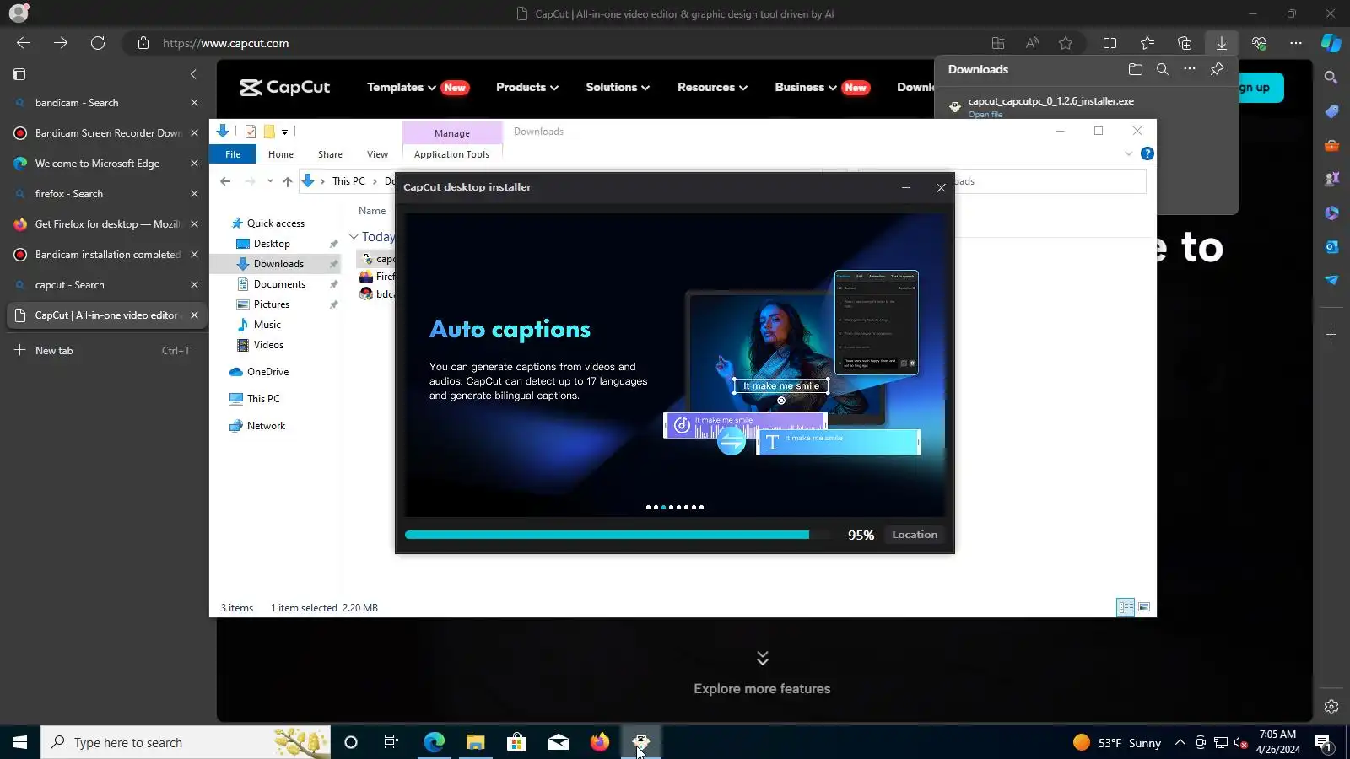This screenshot has height=759, width=1350.
Task: Collapse the Today group in file list
Action: pyautogui.click(x=354, y=237)
